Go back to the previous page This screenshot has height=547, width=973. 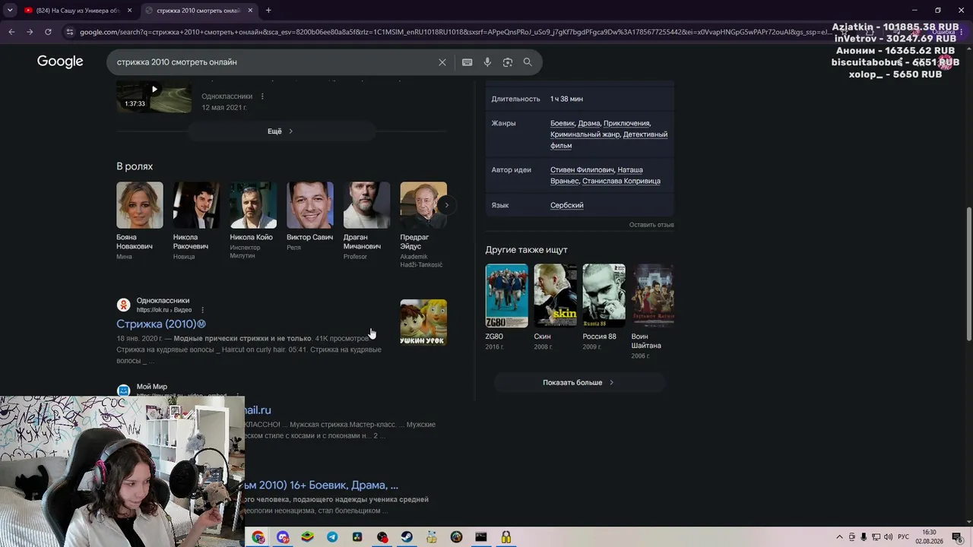pos(11,32)
